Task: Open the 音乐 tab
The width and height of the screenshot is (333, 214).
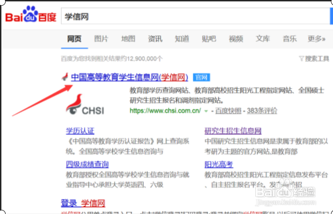Action: (x=290, y=39)
